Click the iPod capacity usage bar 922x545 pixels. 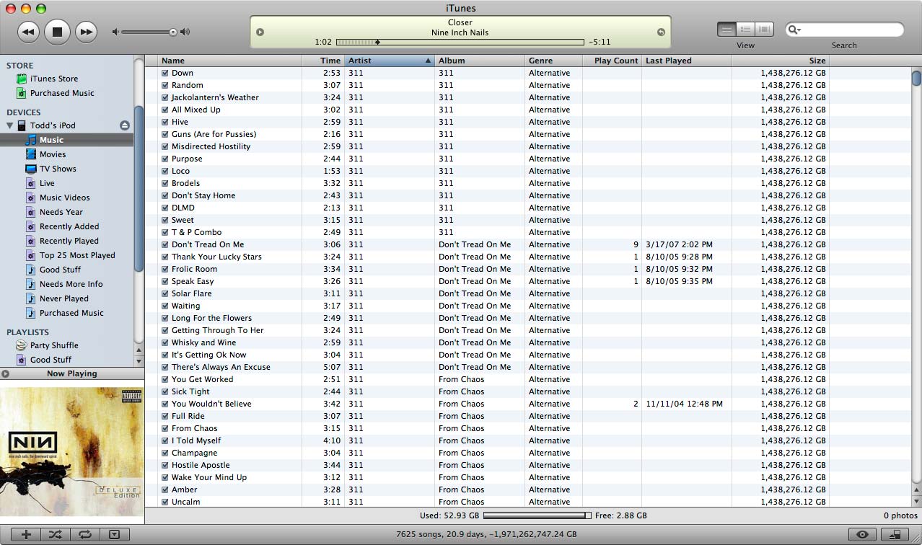(x=537, y=515)
